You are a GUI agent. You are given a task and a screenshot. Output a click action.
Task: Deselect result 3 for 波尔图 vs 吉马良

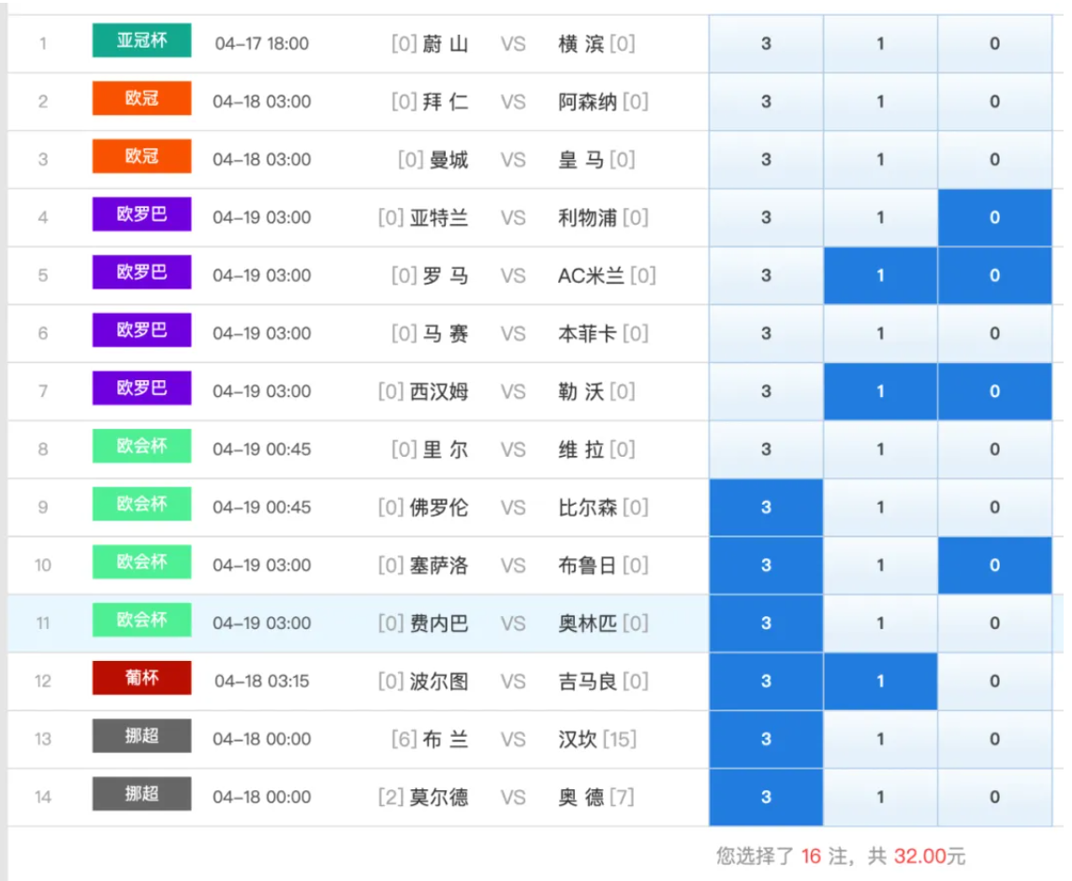pyautogui.click(x=766, y=682)
